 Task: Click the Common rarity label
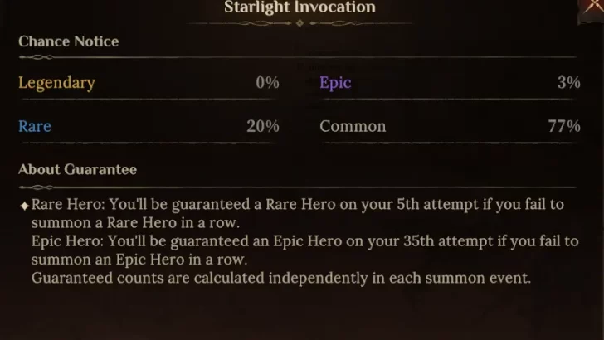pyautogui.click(x=353, y=126)
